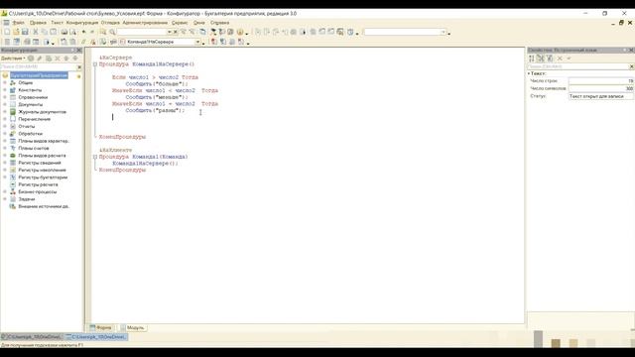
Task: Select Бизнес-процессы tree item
Action: (x=38, y=191)
